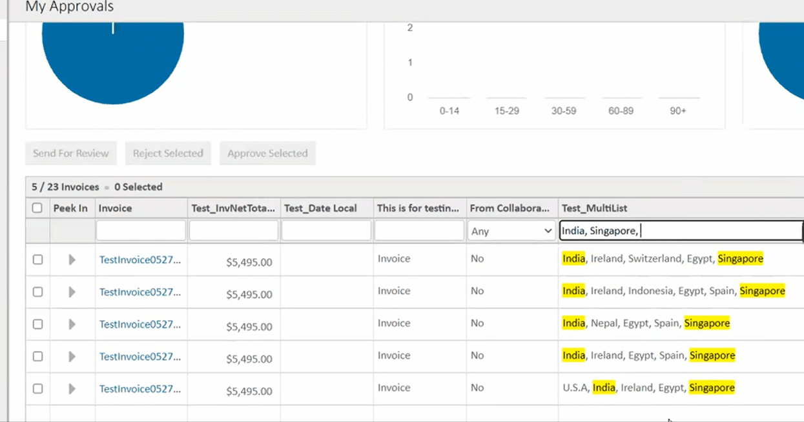
Task: Focus the Invoice column filter box
Action: point(141,230)
